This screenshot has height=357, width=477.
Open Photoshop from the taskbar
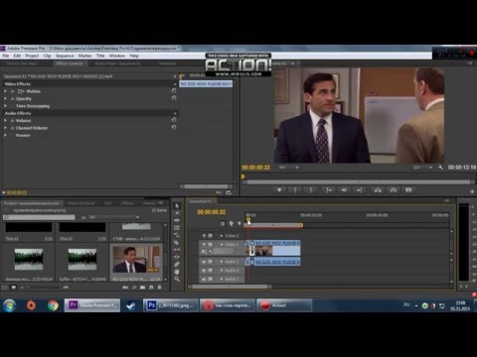point(171,305)
